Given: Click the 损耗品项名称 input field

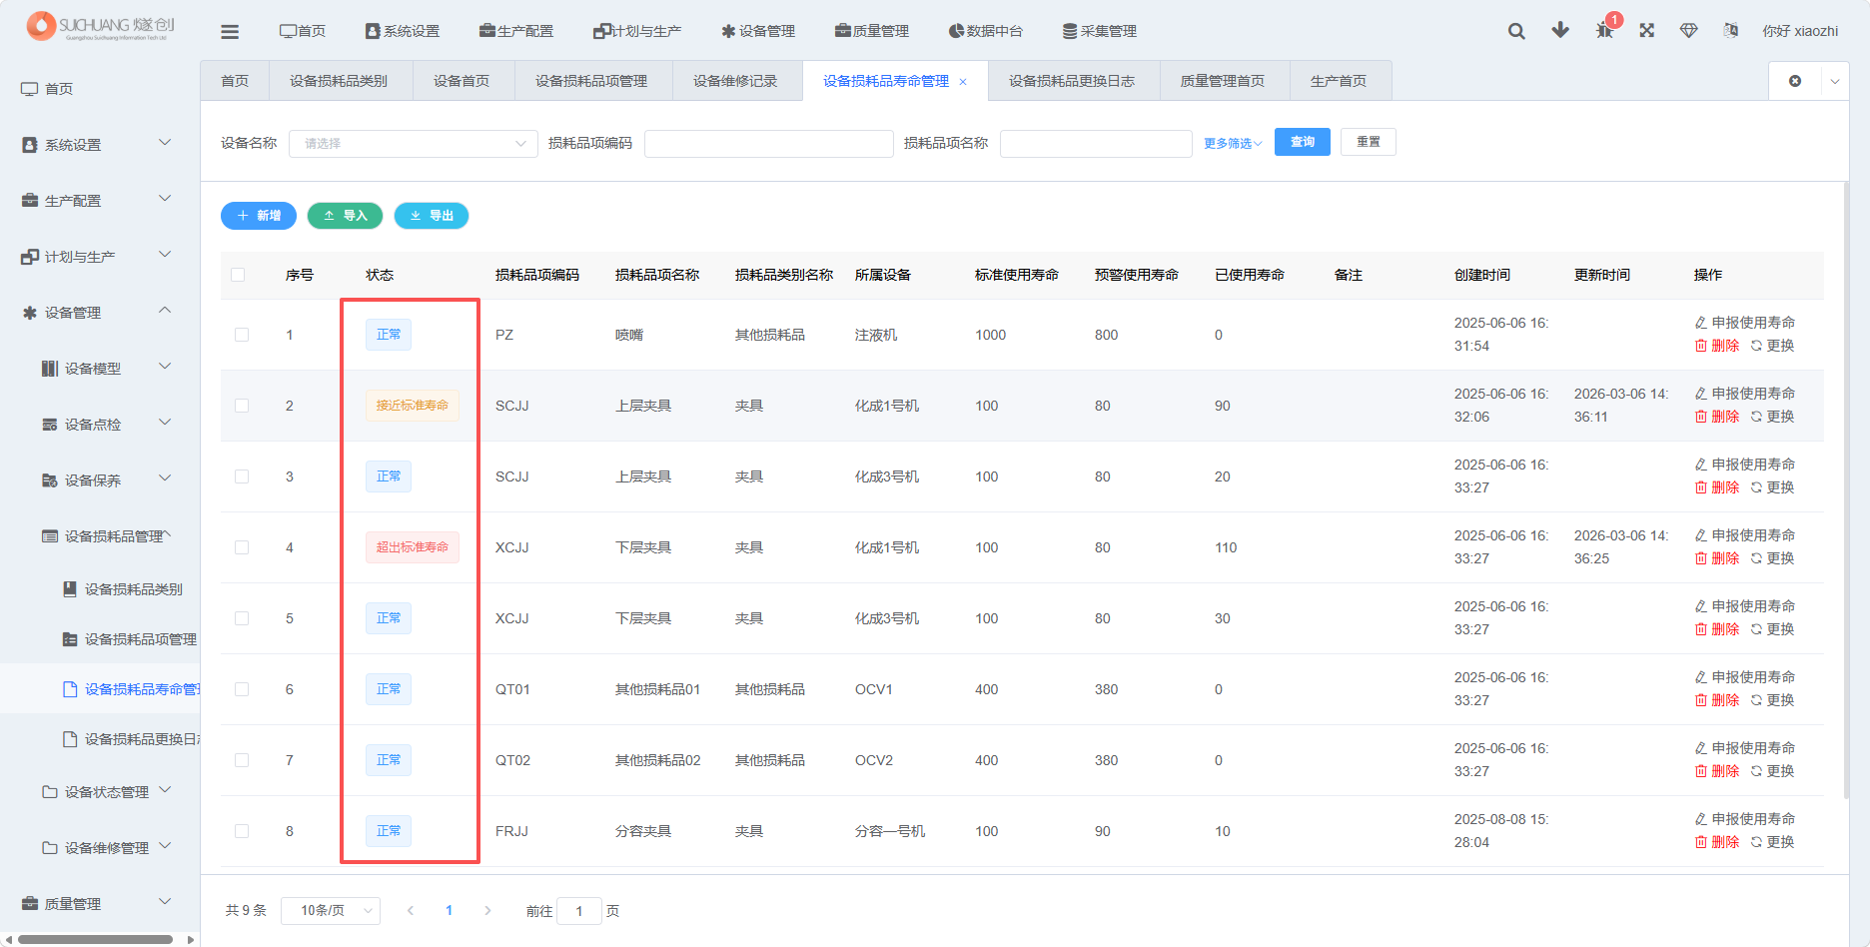Looking at the screenshot, I should click(1096, 144).
